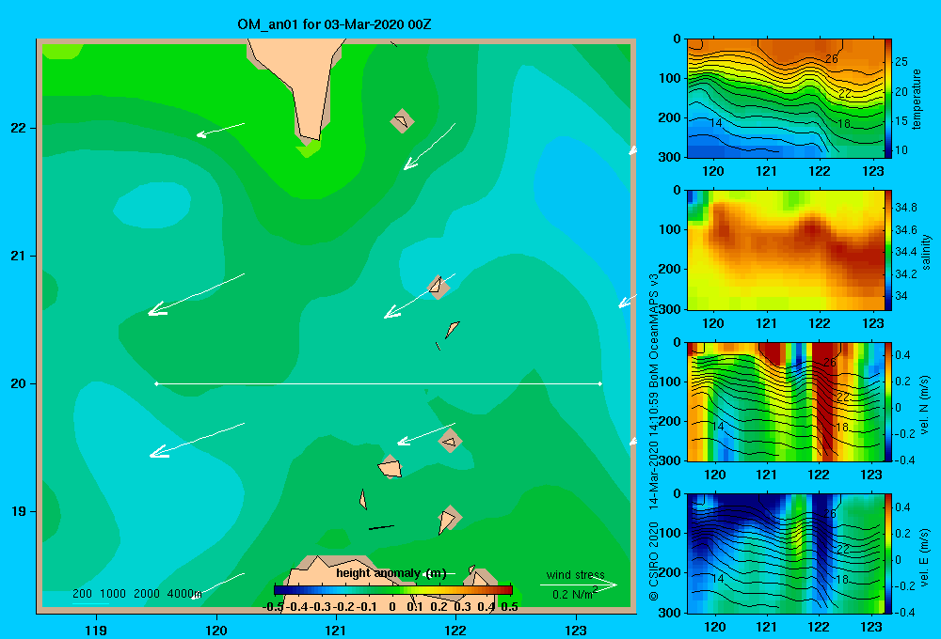Image resolution: width=941 pixels, height=639 pixels.
Task: Click the longitude 122 label on the main map
Action: point(455,630)
